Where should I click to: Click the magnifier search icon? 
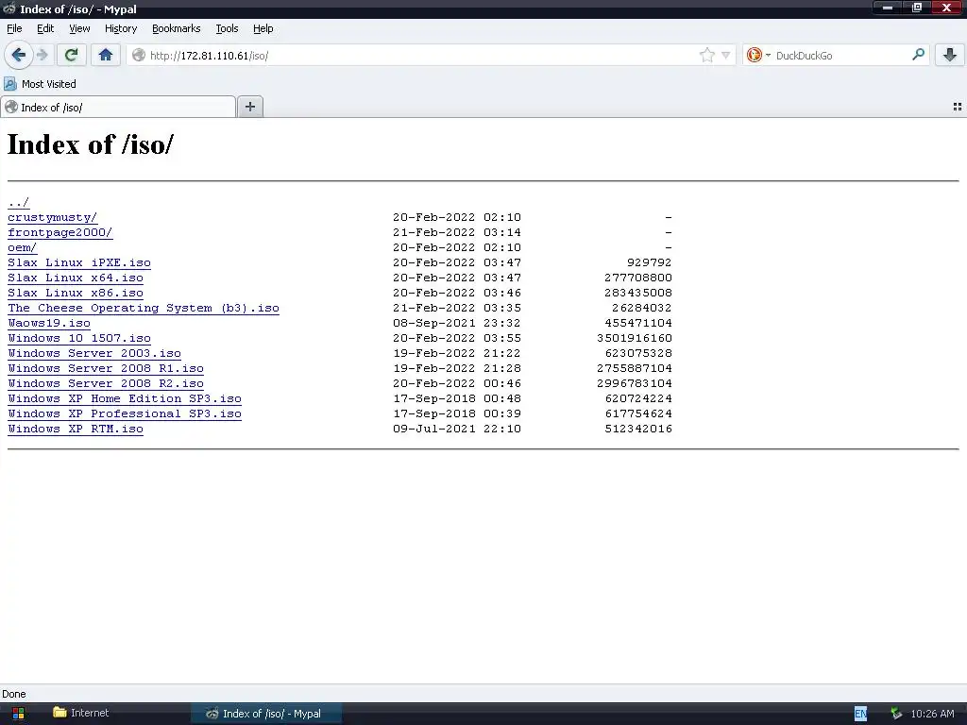click(918, 55)
